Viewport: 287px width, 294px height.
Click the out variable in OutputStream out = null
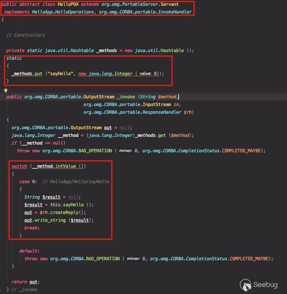pyautogui.click(x=108, y=128)
